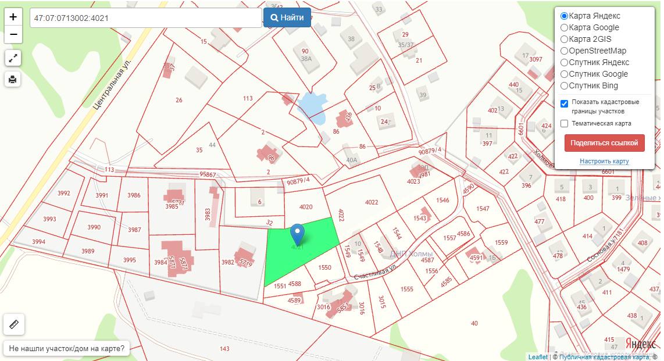664x361 pixels.
Task: Click the ДНП Холмы label
Action: click(x=411, y=254)
